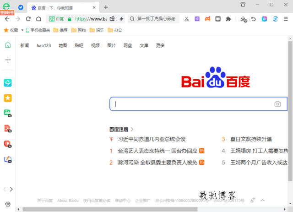The width and height of the screenshot is (293, 212).
Task: Click the footer up chevron arrow
Action: point(262,201)
